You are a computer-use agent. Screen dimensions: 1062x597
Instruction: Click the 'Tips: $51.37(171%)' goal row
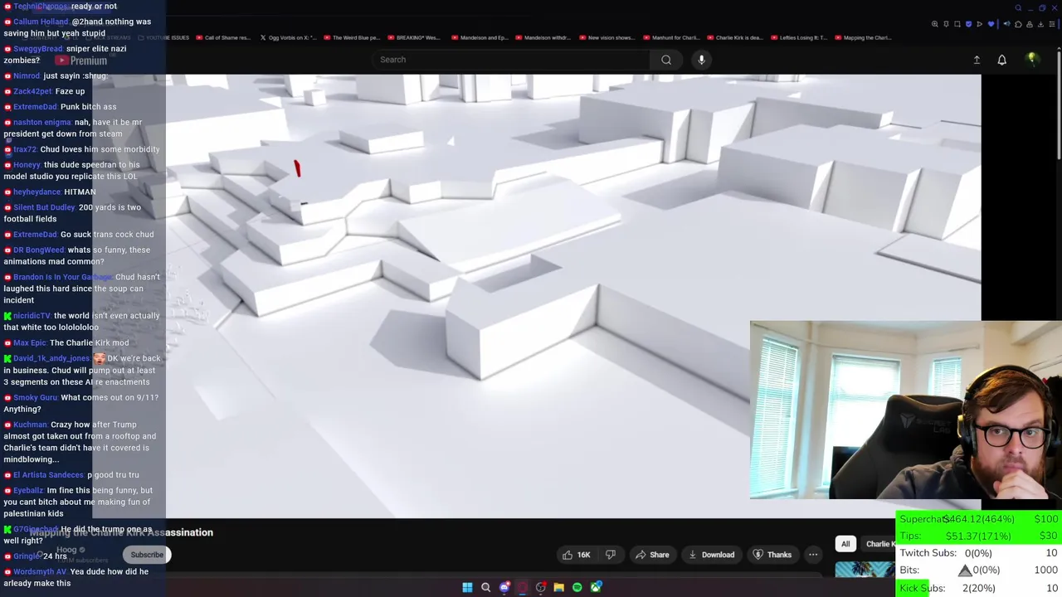979,536
